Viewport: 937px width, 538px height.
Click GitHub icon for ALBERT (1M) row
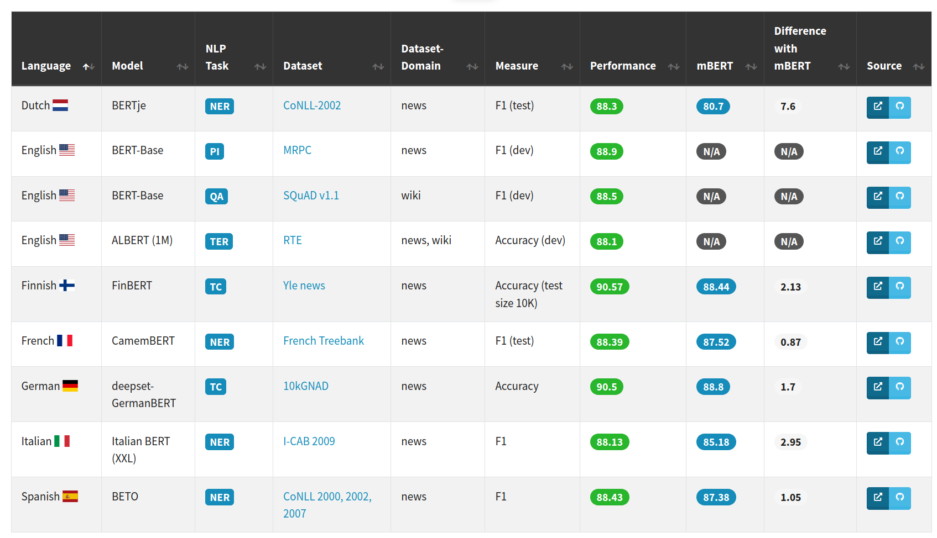(899, 241)
